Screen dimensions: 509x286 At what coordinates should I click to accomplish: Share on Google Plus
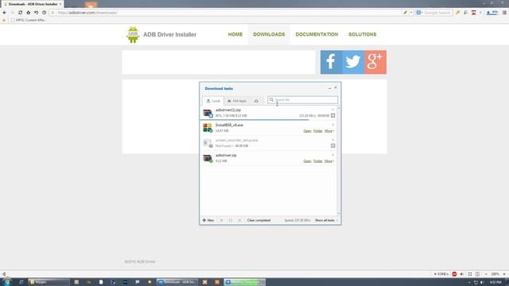pos(375,62)
